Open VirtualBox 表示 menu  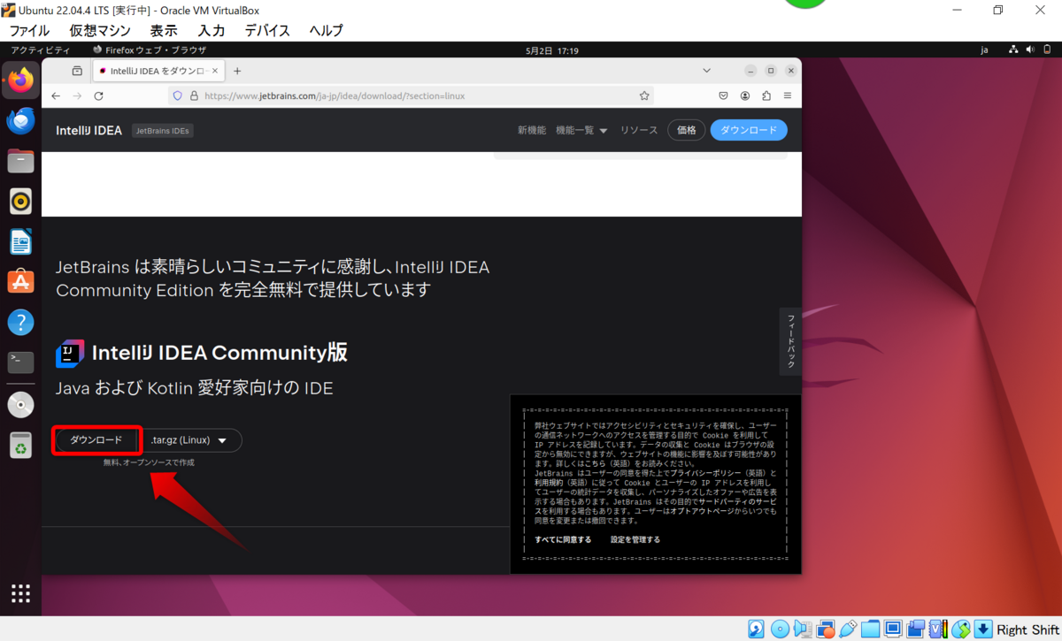pyautogui.click(x=164, y=30)
